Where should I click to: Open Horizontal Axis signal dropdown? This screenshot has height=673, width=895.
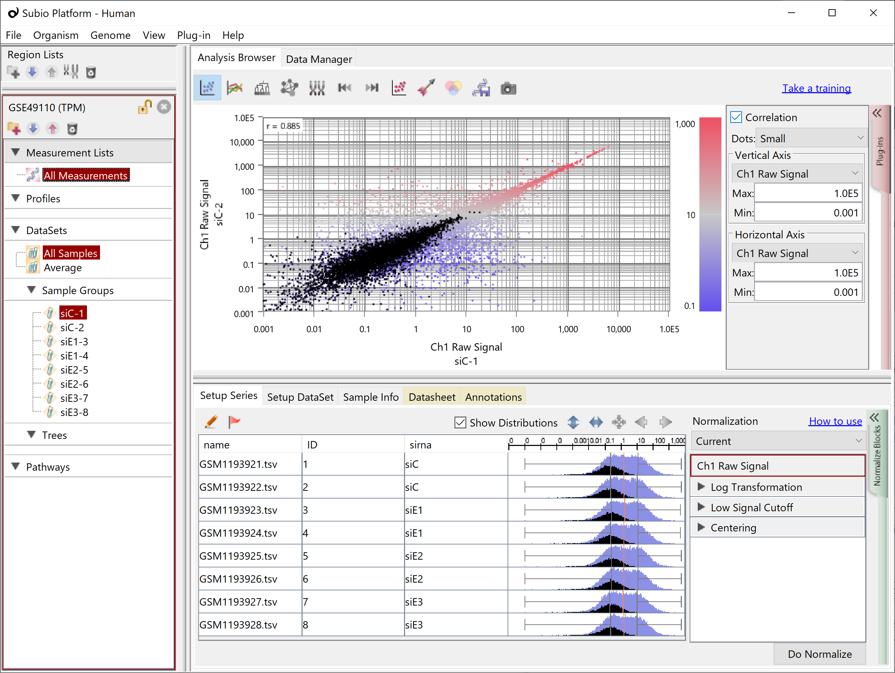pyautogui.click(x=797, y=254)
